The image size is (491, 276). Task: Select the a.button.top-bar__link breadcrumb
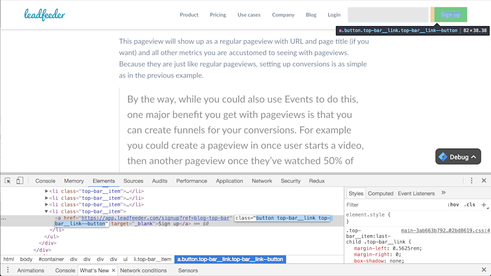(x=230, y=259)
